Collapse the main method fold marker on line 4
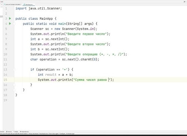 pyautogui.click(x=14, y=24)
